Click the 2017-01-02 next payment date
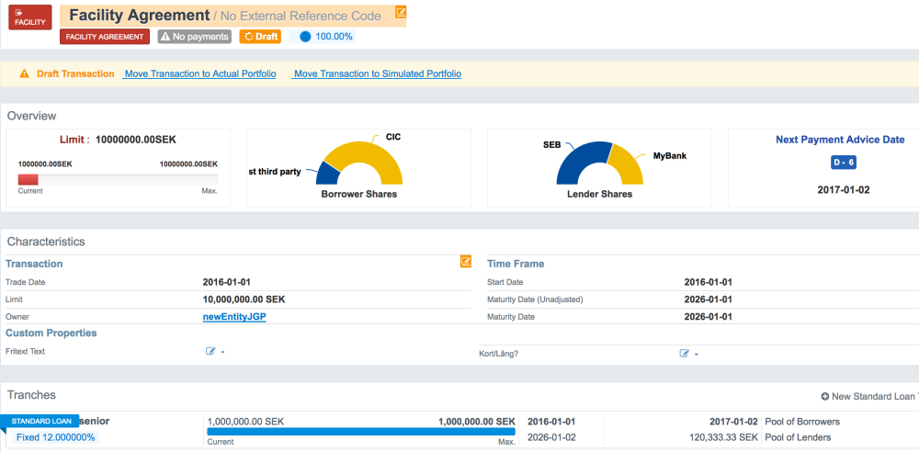The image size is (919, 452). click(844, 189)
